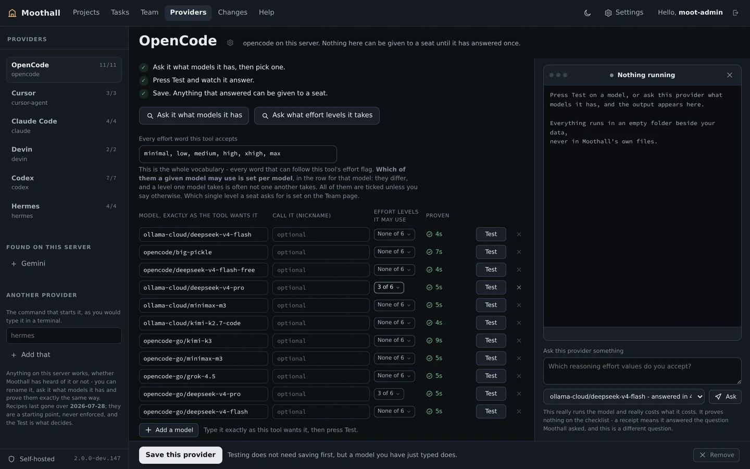Focus the provider command field showing hermes
750x469 pixels.
64,336
